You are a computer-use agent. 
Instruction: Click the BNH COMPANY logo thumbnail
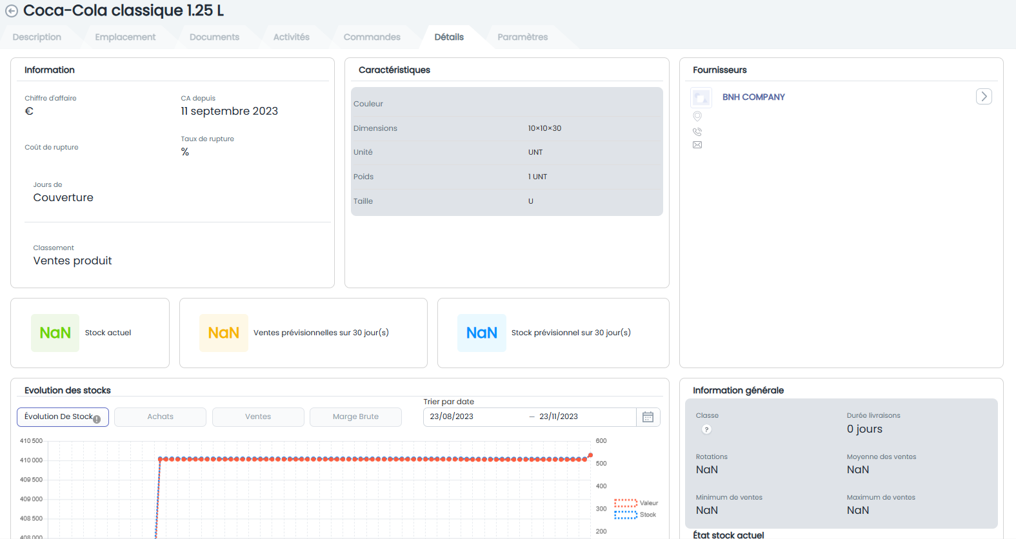point(701,97)
